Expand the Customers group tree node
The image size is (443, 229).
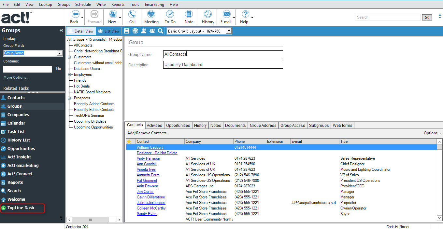(x=69, y=57)
